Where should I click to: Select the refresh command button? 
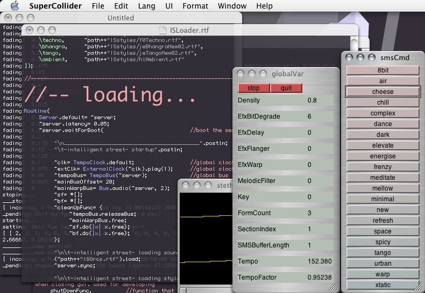click(x=382, y=221)
